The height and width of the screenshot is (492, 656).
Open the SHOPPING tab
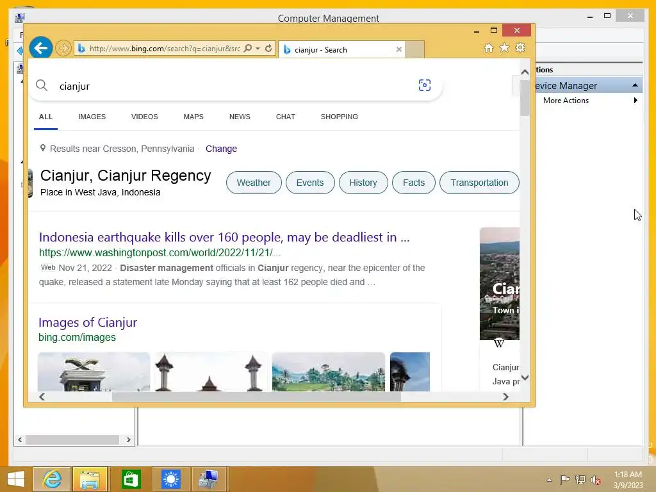click(340, 117)
